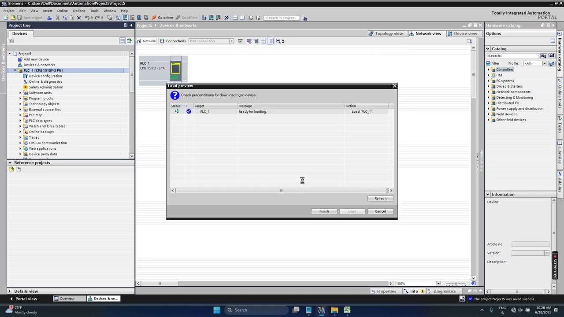
Task: Click the Stop CPU icon
Action: [x=218, y=18]
